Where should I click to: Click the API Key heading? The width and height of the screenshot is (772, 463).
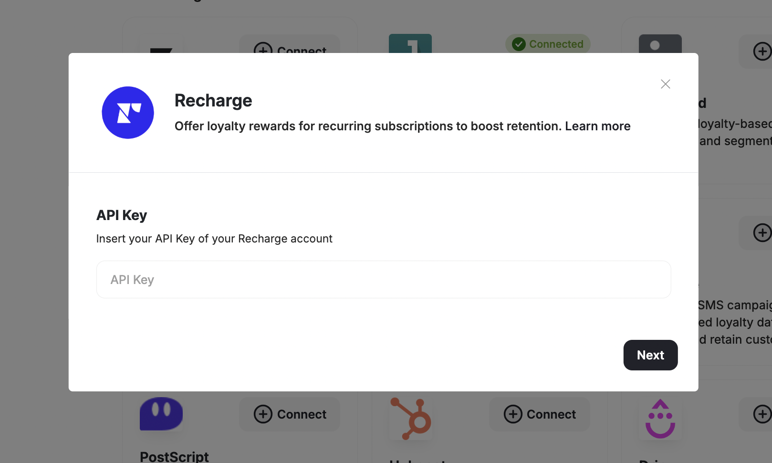[122, 215]
